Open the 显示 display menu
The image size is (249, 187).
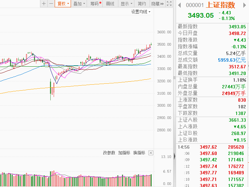pyautogui.click(x=126, y=4)
